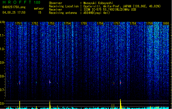The height and width of the screenshot is (109, 172).
Task: Click the 1752 time marker
Action: coord(35,23)
